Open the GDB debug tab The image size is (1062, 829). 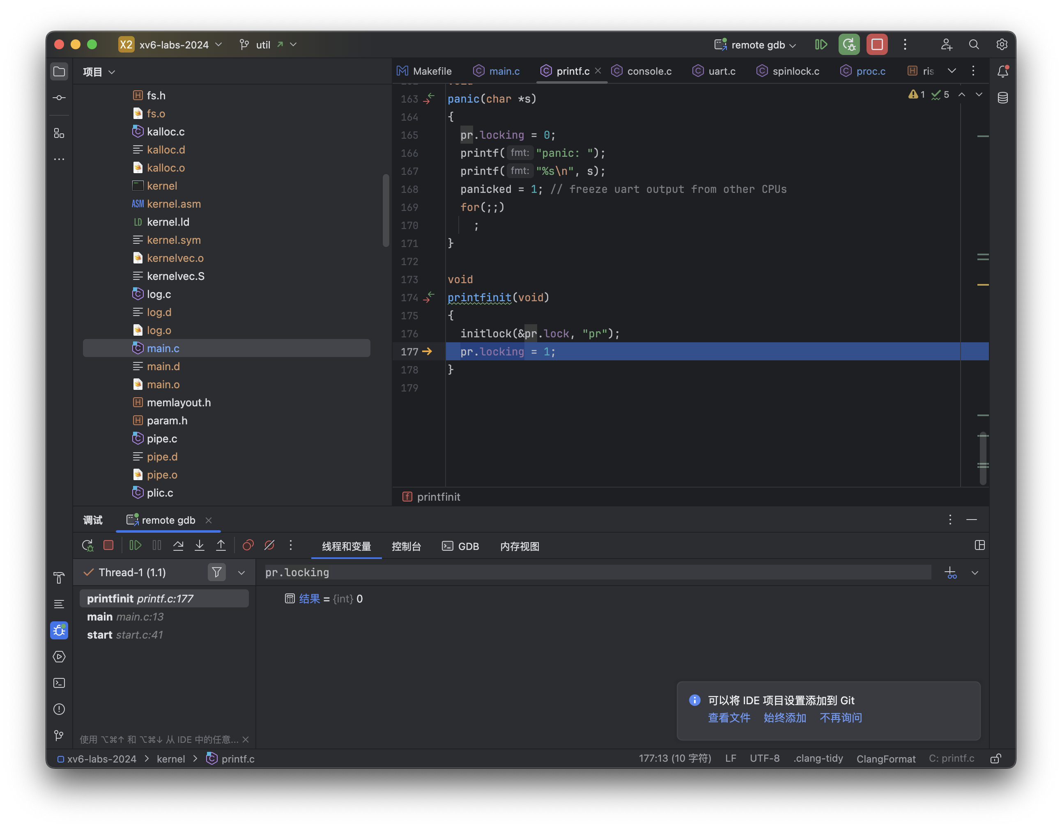460,546
